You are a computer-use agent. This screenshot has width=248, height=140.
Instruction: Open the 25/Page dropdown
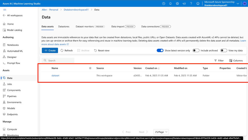(161, 132)
